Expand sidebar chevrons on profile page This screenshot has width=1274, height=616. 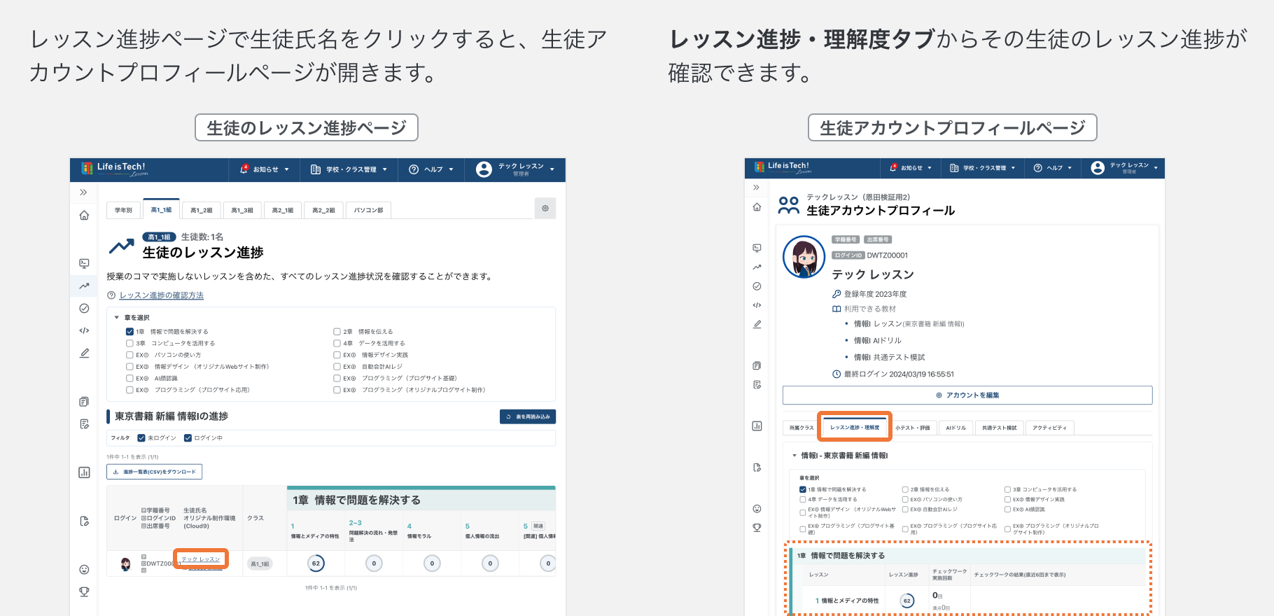pyautogui.click(x=756, y=188)
